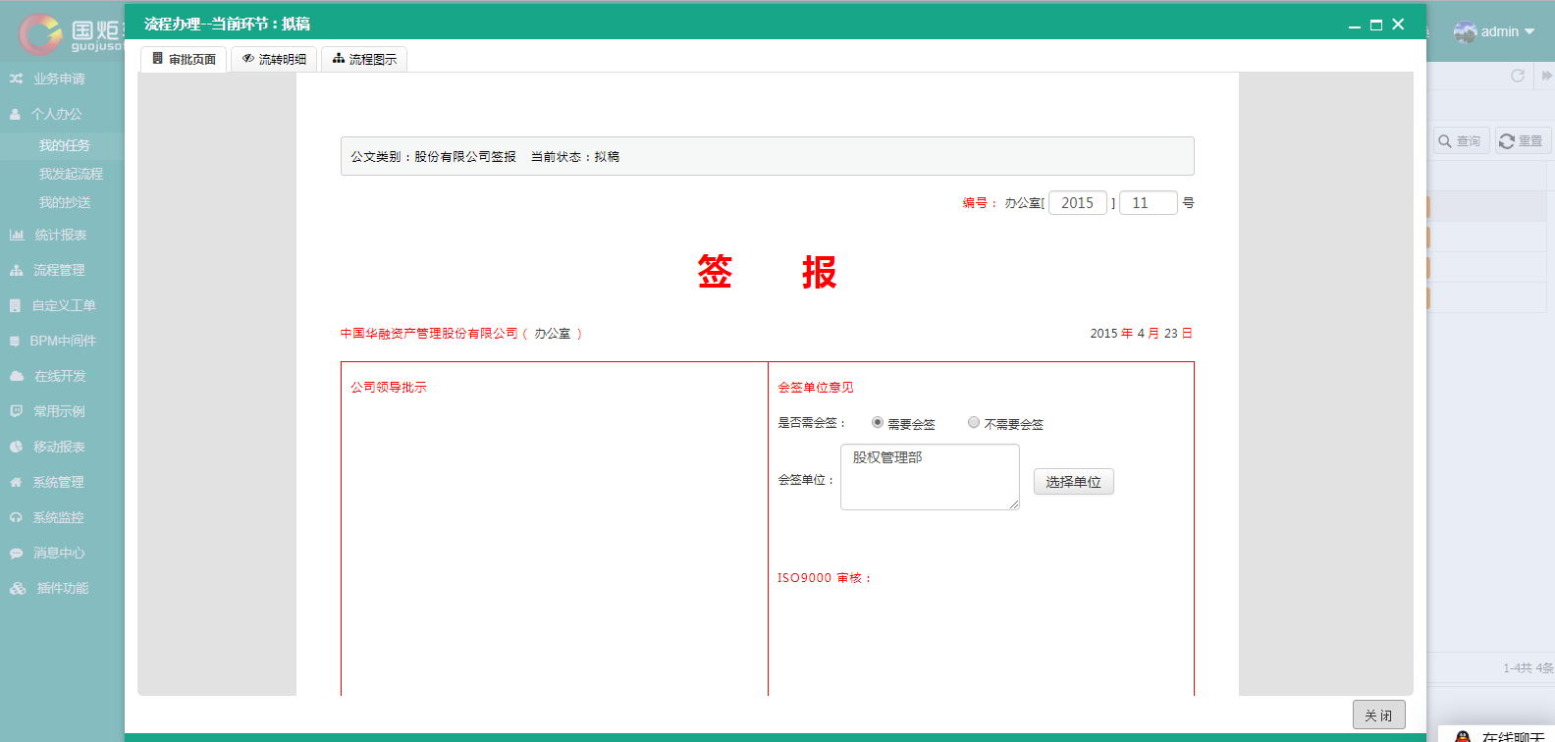The image size is (1555, 742).
Task: Click the 系统管理 home icon
Action: (x=16, y=482)
